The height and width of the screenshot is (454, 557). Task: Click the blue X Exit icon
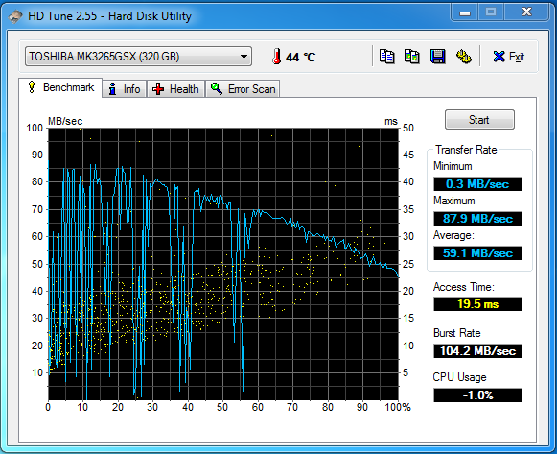[x=499, y=57]
